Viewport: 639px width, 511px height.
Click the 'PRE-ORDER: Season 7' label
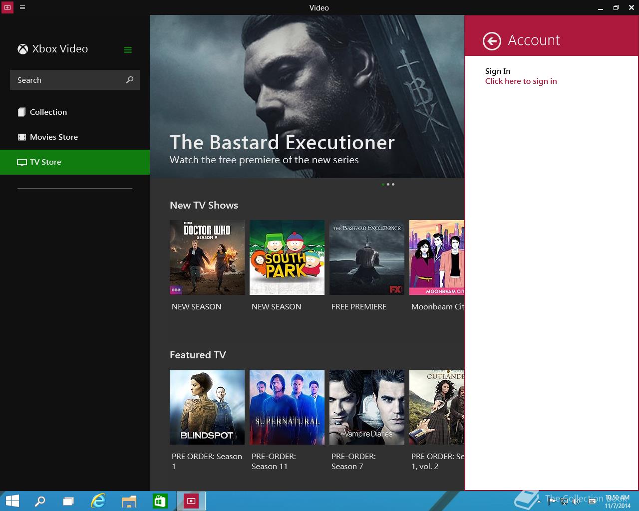tap(353, 462)
